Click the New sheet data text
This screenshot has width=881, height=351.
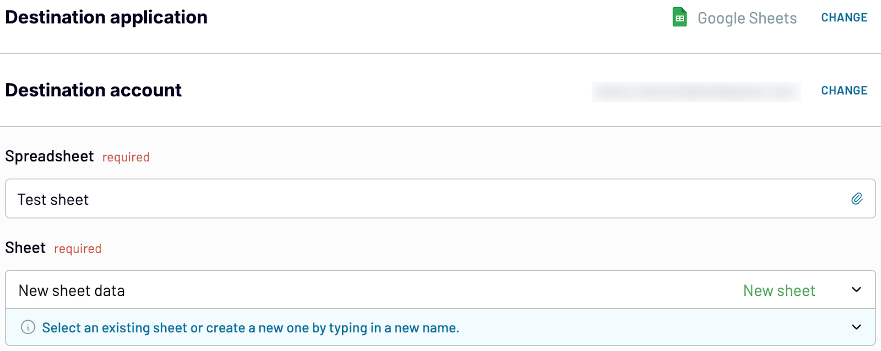(72, 290)
